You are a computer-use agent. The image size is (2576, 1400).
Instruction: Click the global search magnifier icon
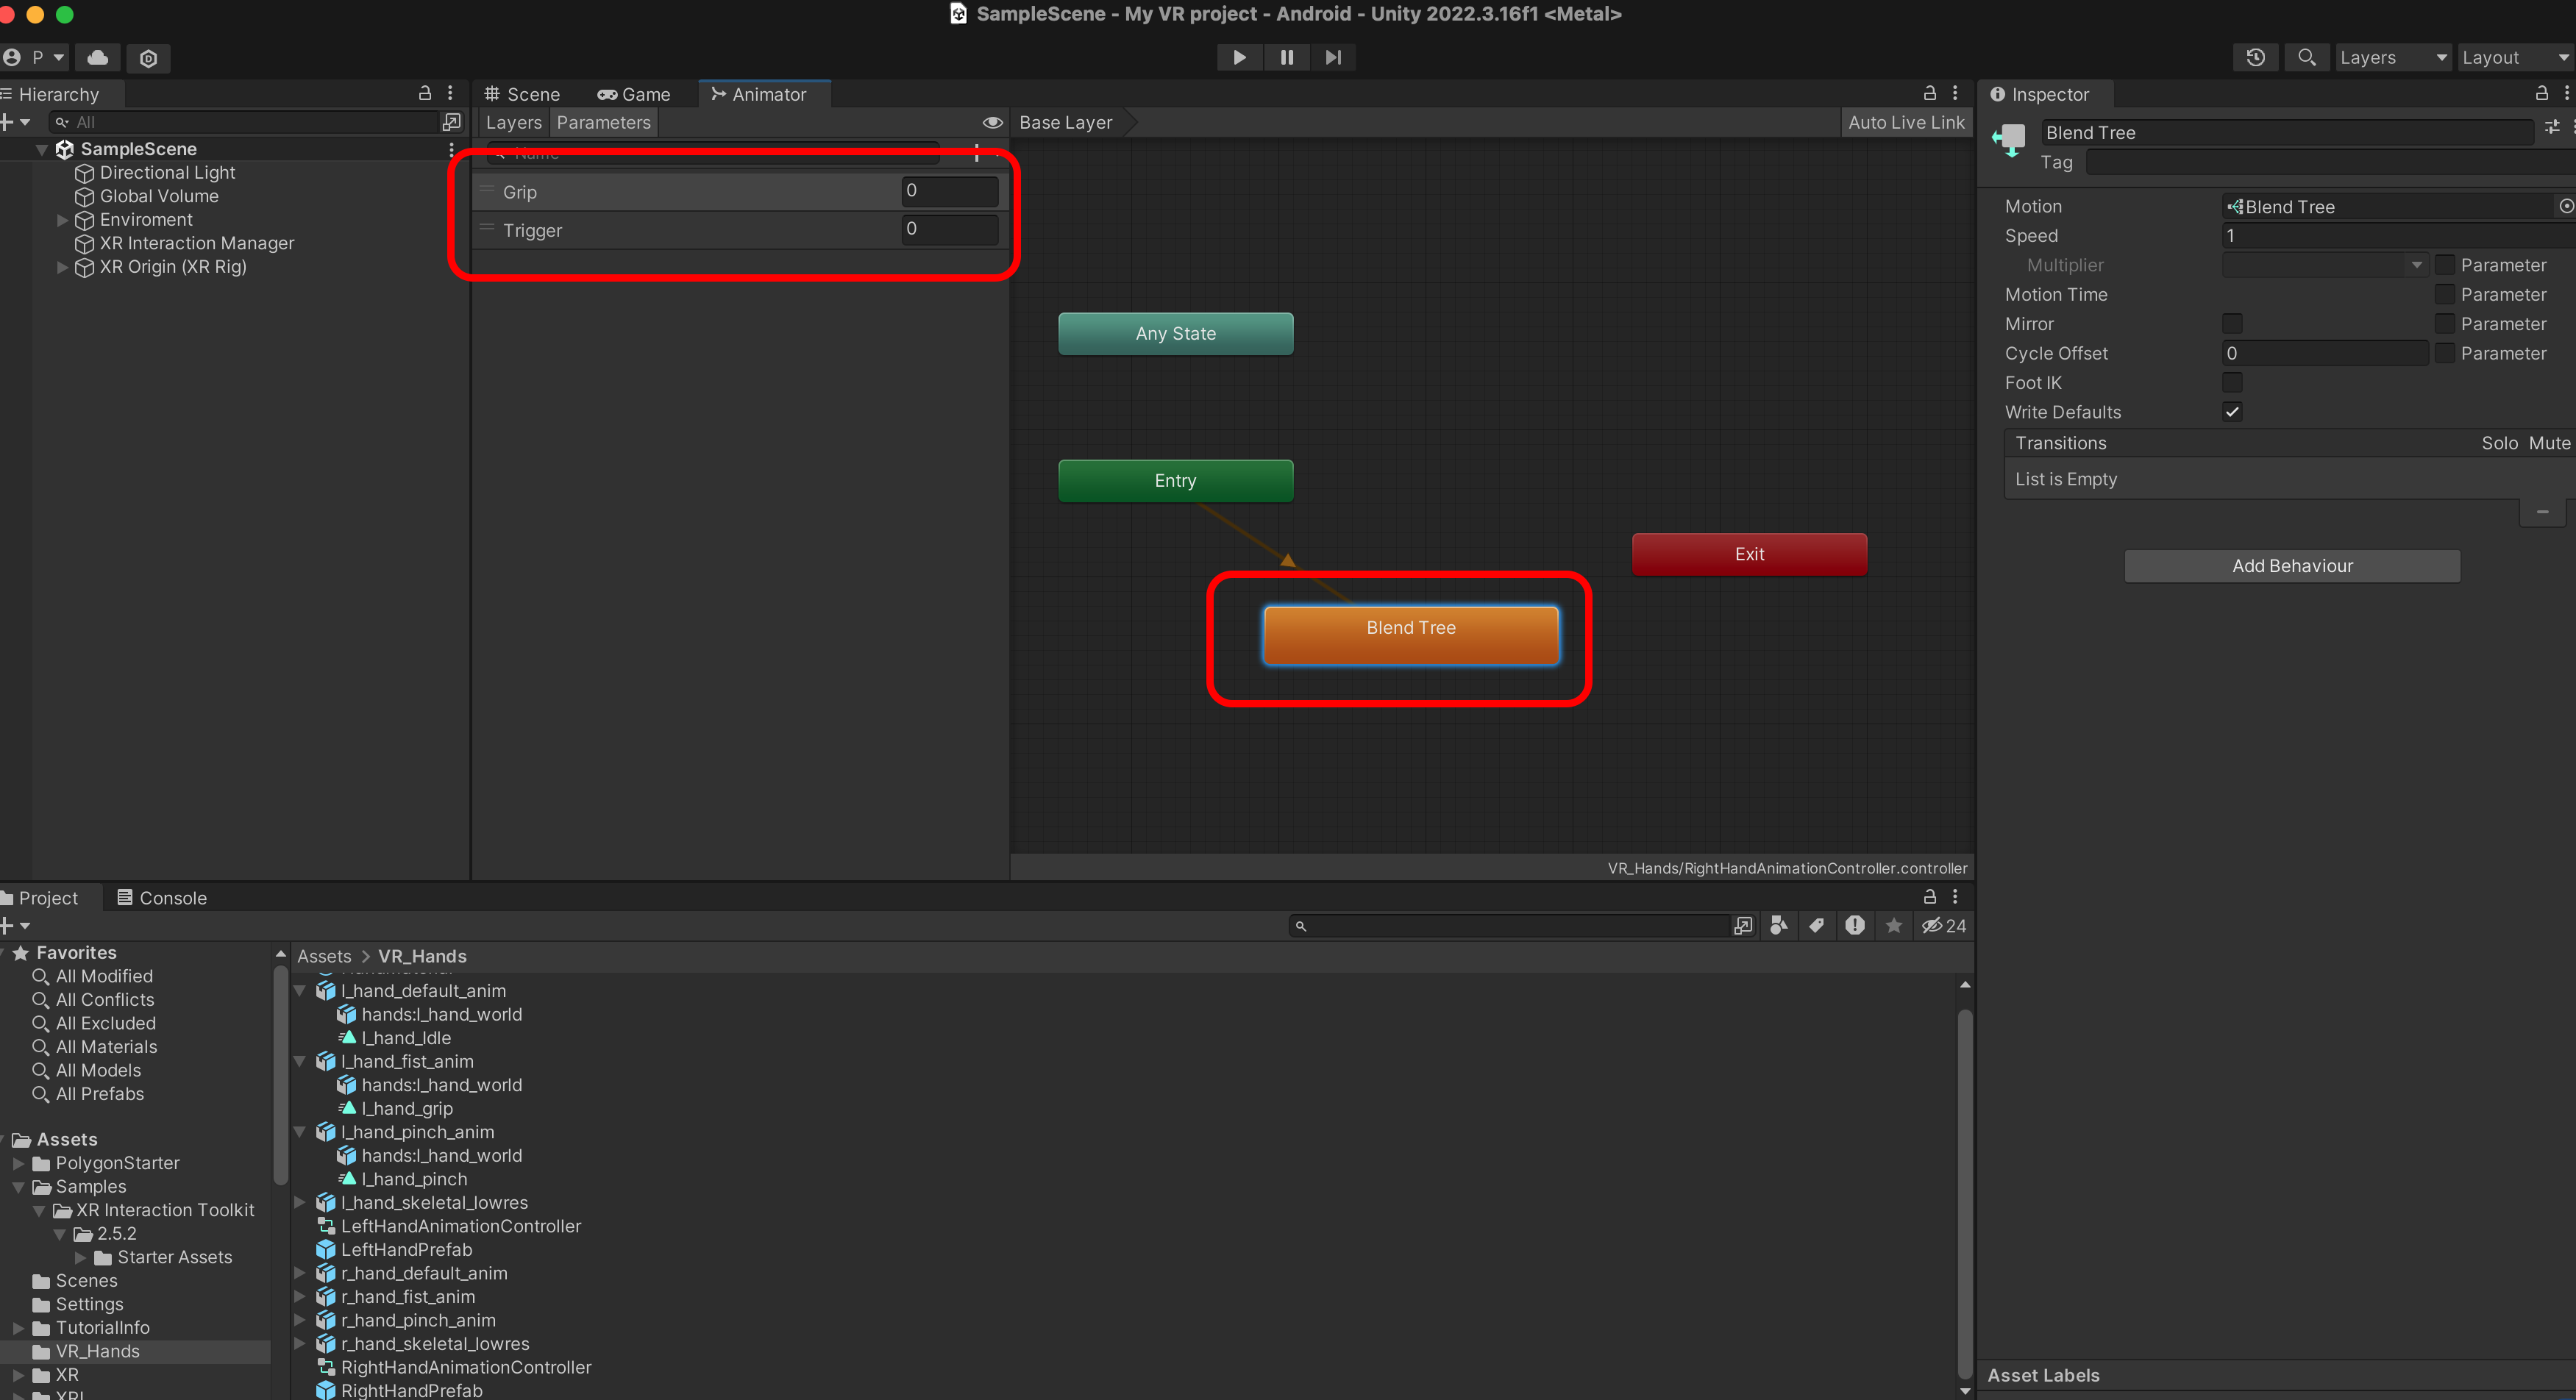point(2306,57)
